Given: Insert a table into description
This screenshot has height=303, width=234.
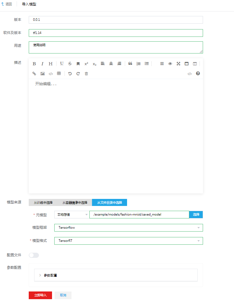Looking at the screenshot, I should 59,73.
